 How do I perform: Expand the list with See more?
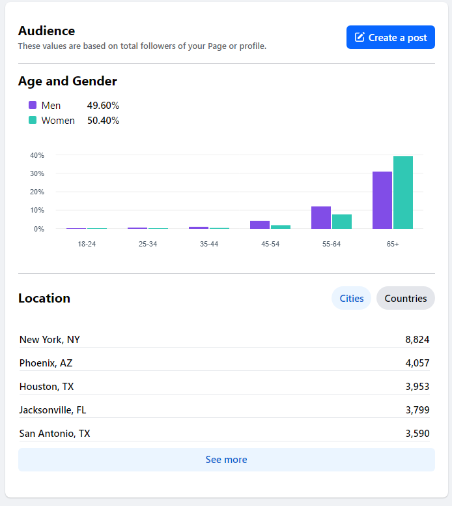coord(226,460)
